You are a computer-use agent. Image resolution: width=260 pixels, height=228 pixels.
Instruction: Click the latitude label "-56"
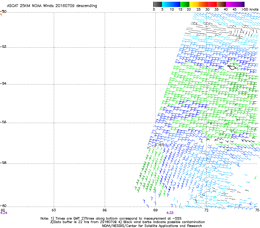(3, 122)
